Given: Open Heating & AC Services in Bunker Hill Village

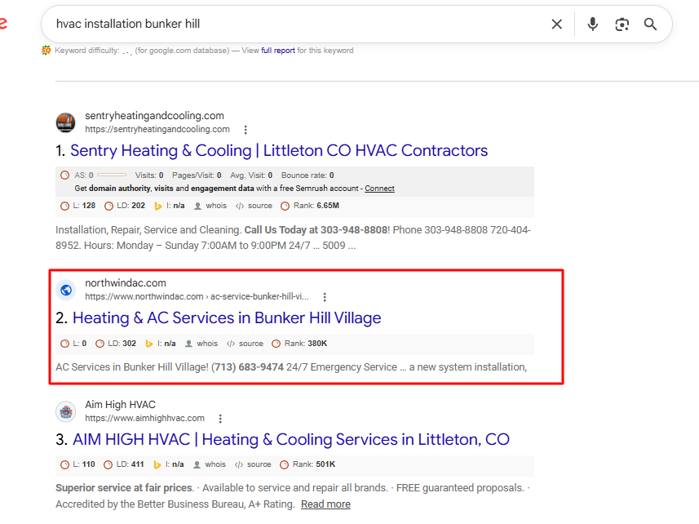Looking at the screenshot, I should point(227,318).
